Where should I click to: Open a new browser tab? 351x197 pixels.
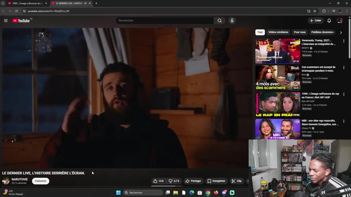[x=96, y=3]
